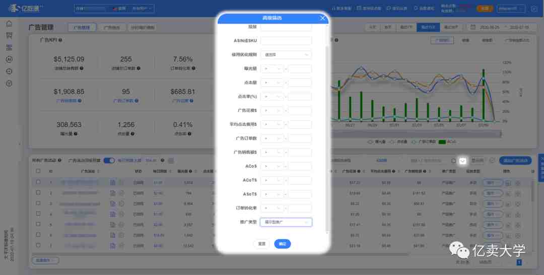The image size is (544, 275).
Task: Select the checkbox for campaign row 1
Action: [x=38, y=182]
